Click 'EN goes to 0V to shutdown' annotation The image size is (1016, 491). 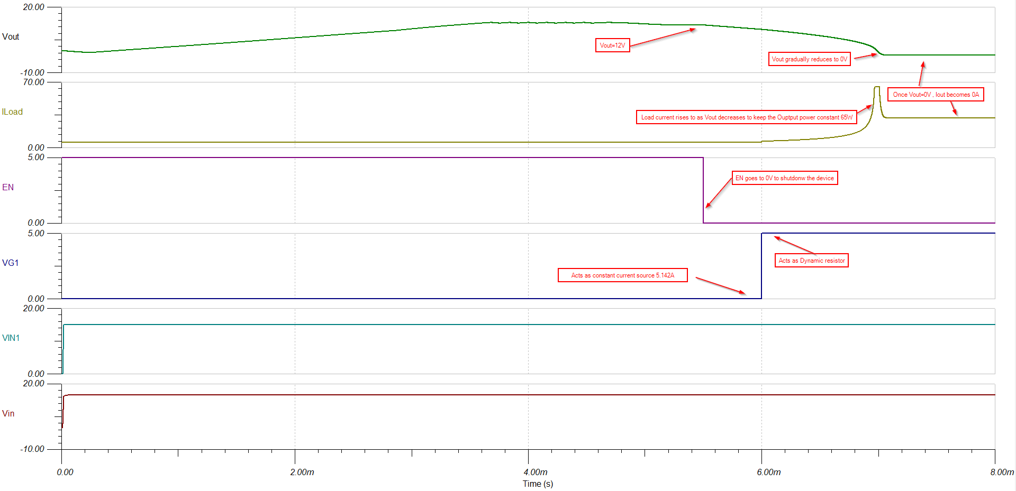click(785, 178)
